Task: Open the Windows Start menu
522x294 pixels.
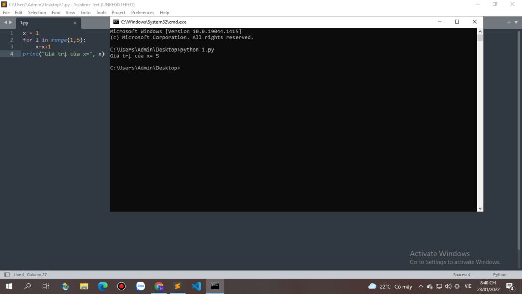Action: [x=9, y=286]
